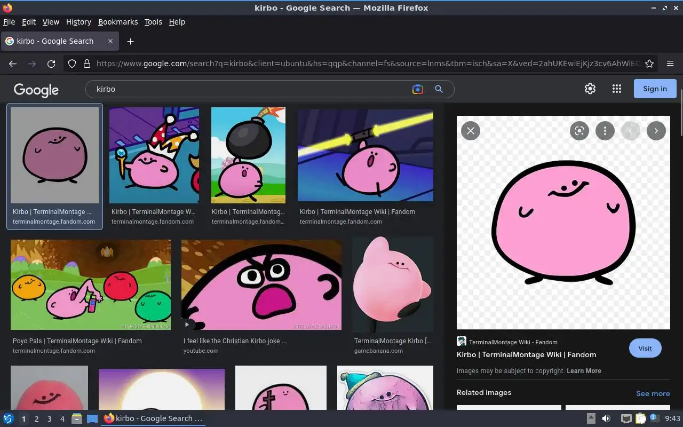The image size is (683, 427).
Task: Click the page vertical scrollbar
Action: click(681, 112)
